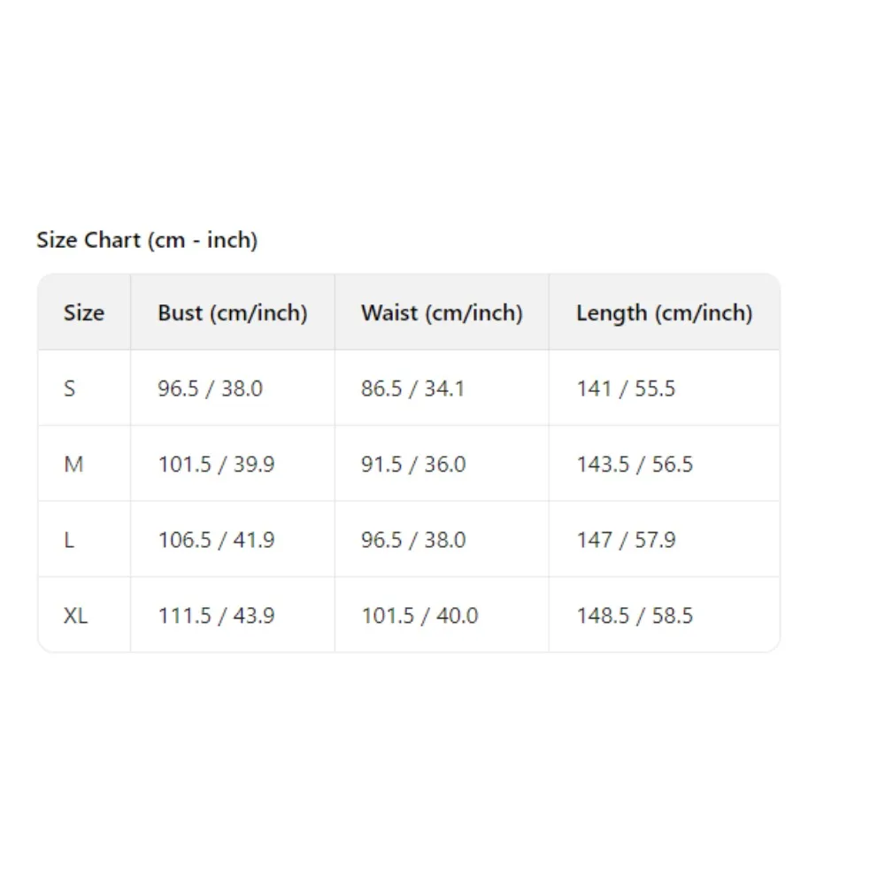The image size is (885, 885).
Task: Click the Bust (cm/inch) column header
Action: coord(233,312)
